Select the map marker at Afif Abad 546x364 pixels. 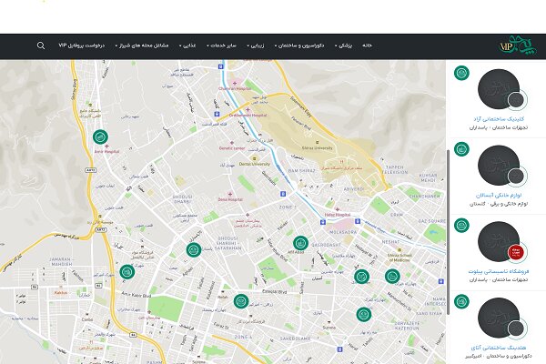click(300, 243)
